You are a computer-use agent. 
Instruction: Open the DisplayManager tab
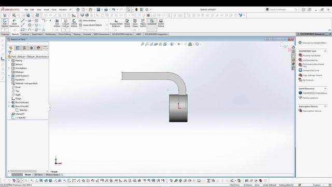coord(38,48)
